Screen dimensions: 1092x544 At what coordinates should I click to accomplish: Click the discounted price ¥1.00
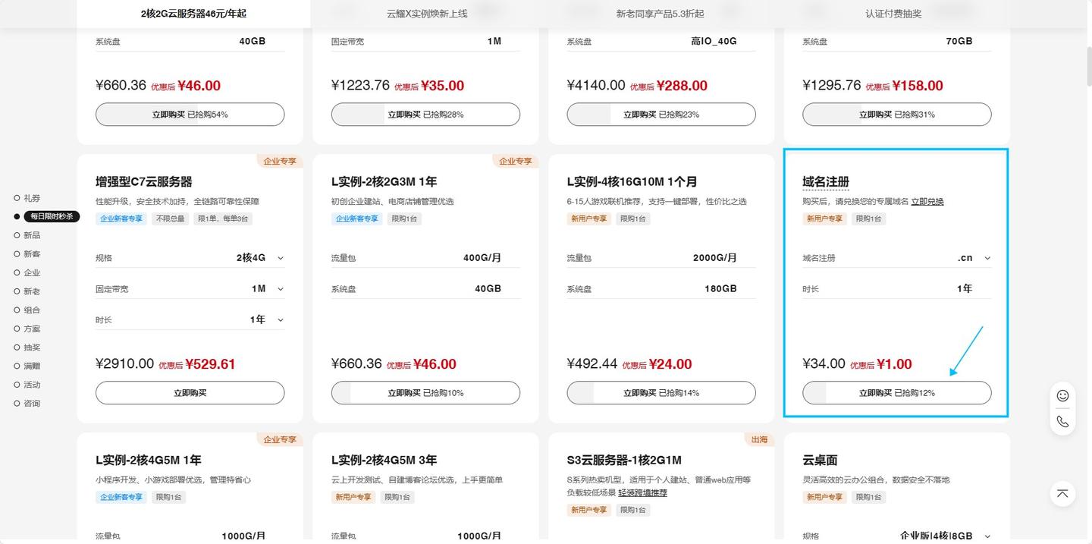pos(894,364)
